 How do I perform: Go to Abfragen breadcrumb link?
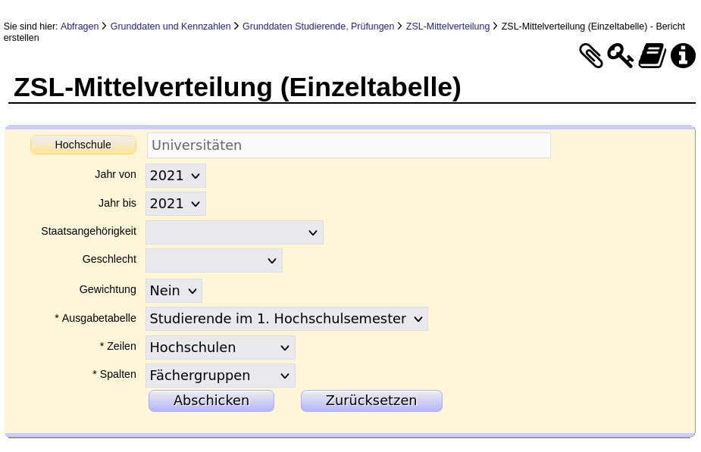point(80,26)
